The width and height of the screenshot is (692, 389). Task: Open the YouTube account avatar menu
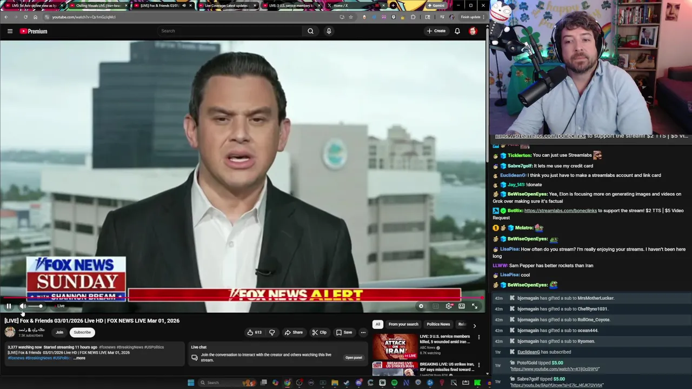[x=473, y=31]
